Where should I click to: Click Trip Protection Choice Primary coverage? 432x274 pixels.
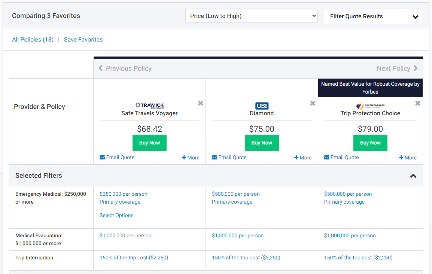tap(344, 202)
